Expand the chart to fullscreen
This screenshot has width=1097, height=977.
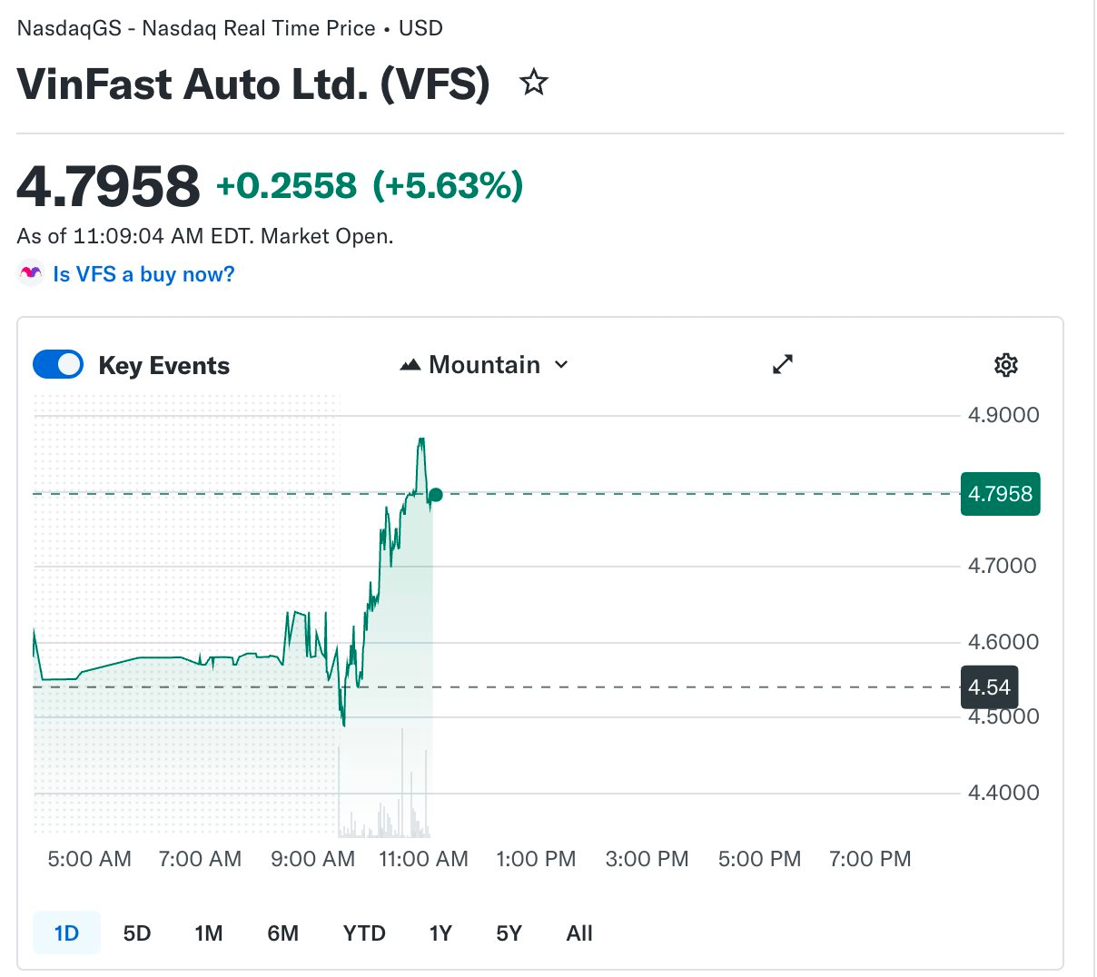click(782, 365)
